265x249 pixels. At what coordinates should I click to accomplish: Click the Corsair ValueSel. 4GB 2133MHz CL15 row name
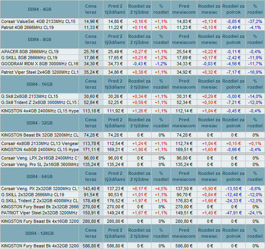(x=38, y=21)
